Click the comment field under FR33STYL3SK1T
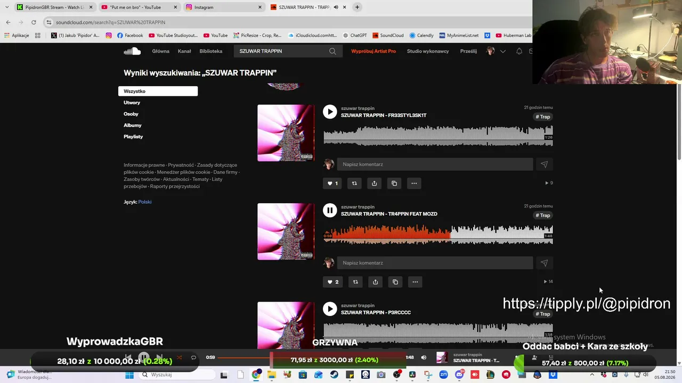This screenshot has width=682, height=383. click(435, 164)
